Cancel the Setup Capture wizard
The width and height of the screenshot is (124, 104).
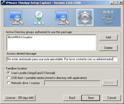tap(112, 98)
